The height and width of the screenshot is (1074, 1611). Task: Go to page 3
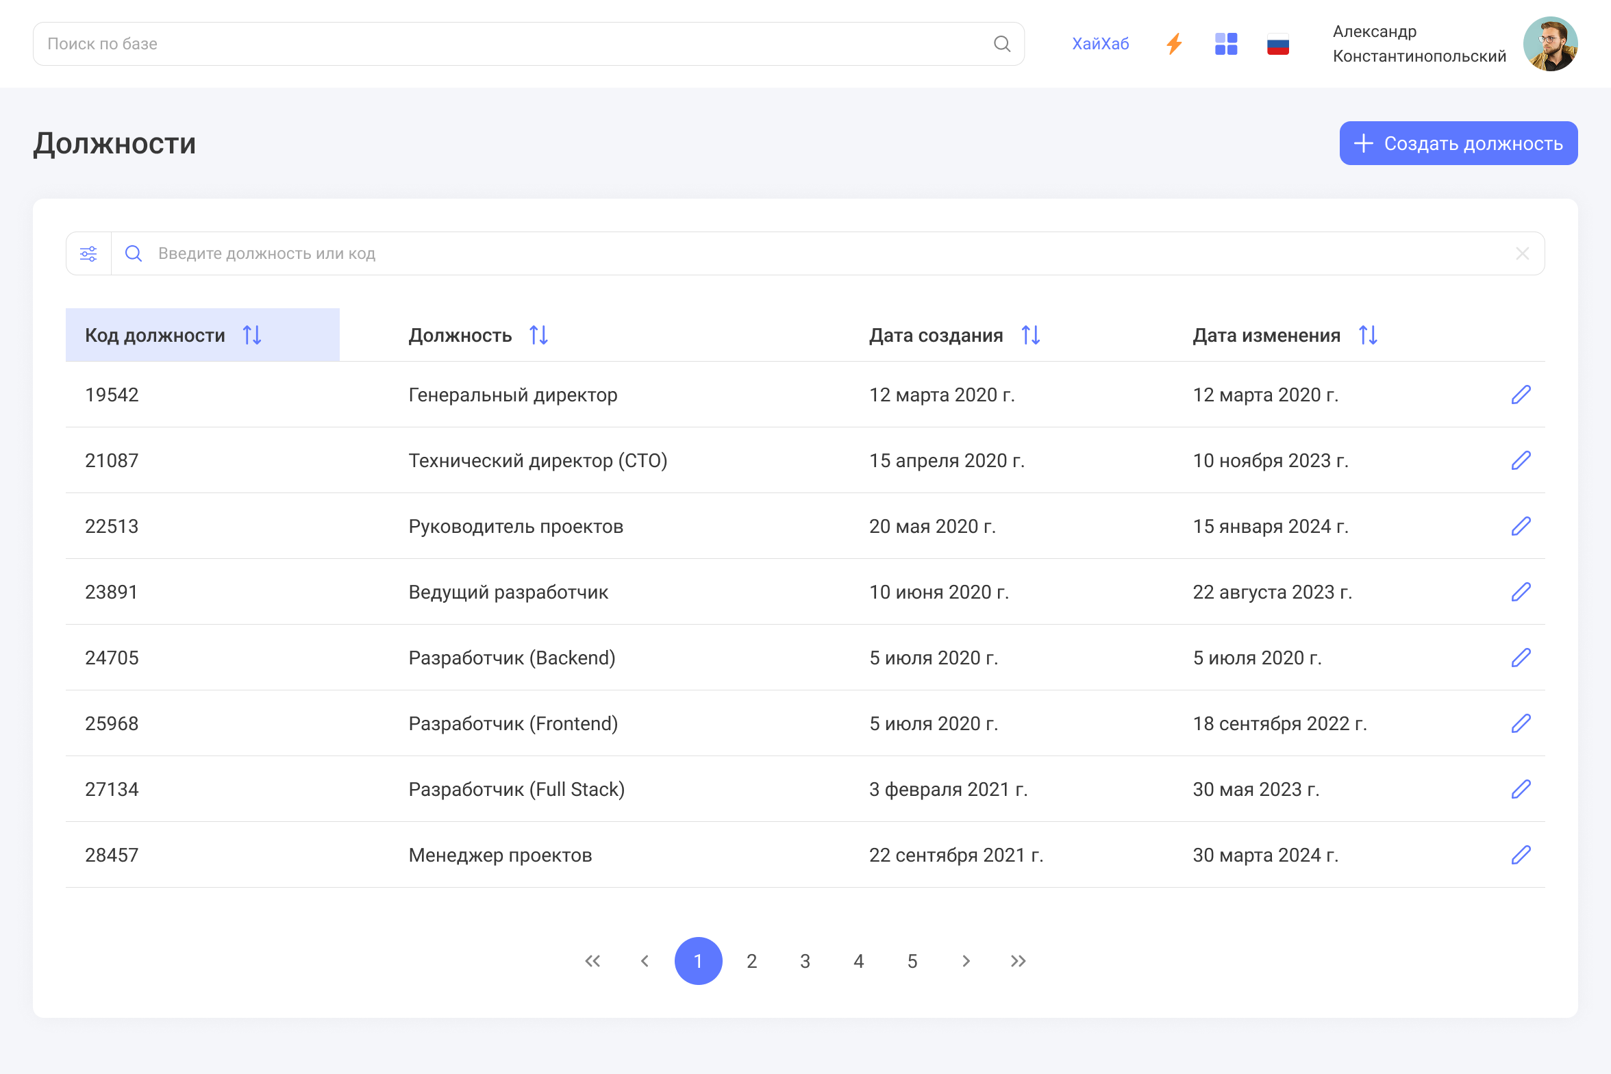point(805,961)
